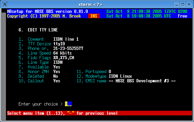Click the 'ISDN line 1' comment value
The height and width of the screenshot is (122, 194).
pos(66,39)
